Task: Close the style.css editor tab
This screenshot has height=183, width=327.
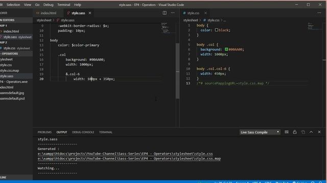Action: [205, 13]
